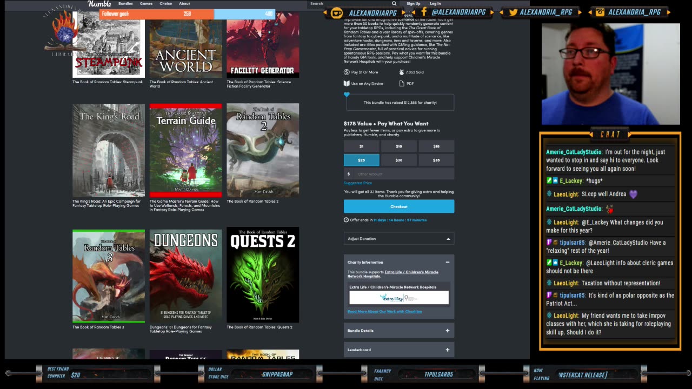Click 'The Book of Random Tables: Quests 2' title
The image size is (692, 389).
click(x=259, y=327)
